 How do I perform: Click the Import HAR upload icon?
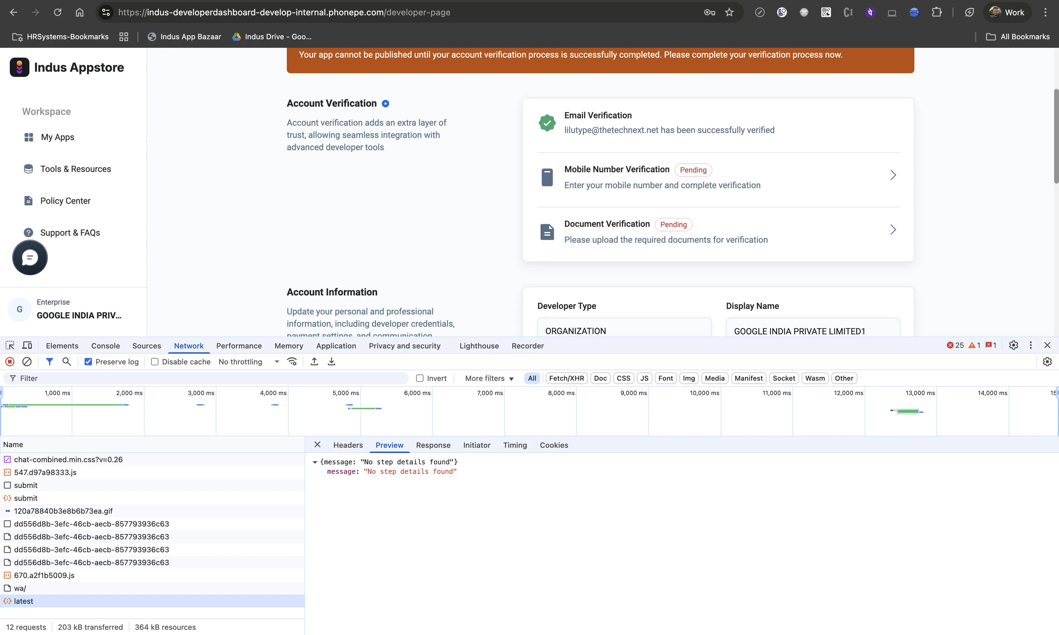pyautogui.click(x=314, y=362)
